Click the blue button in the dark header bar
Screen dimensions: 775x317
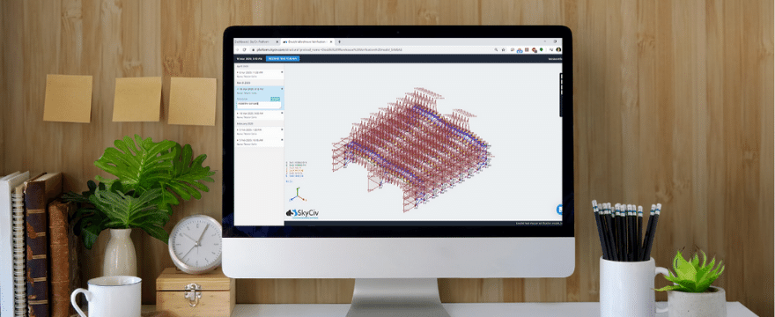coord(283,59)
